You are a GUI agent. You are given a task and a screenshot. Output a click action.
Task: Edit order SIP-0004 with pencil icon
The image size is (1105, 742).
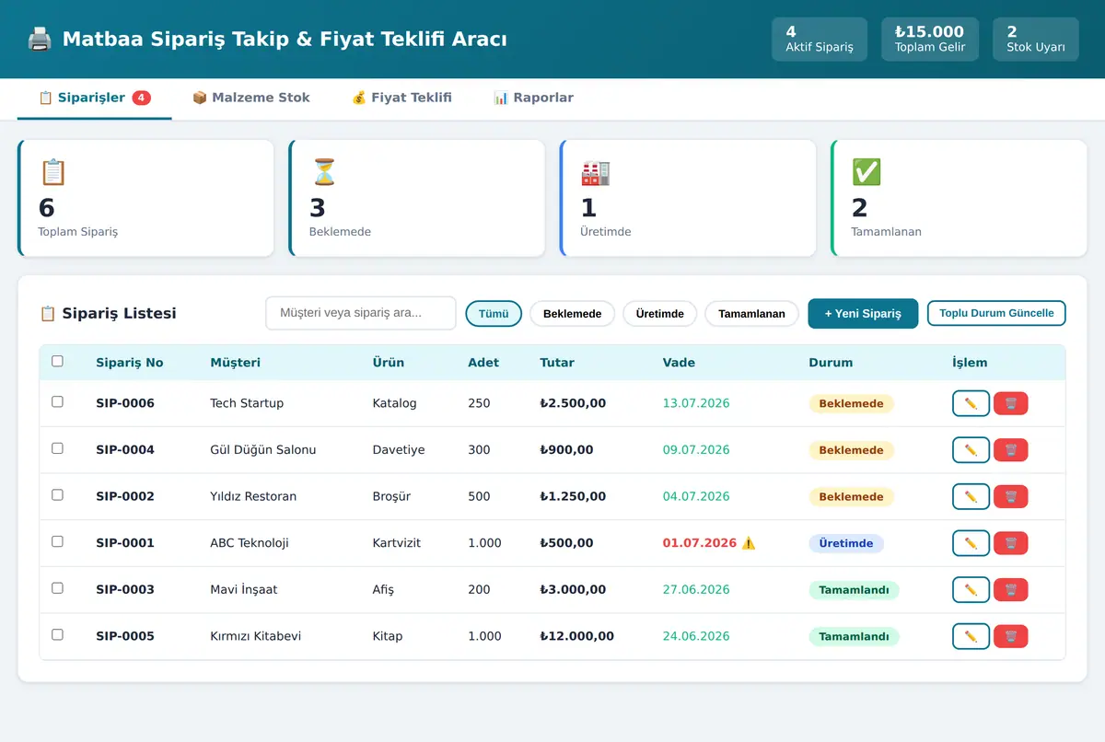click(x=971, y=450)
